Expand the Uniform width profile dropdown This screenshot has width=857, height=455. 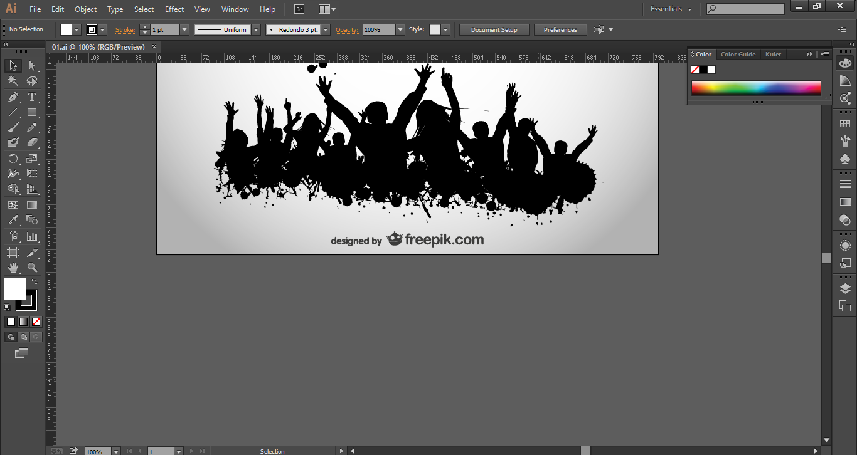pos(256,29)
